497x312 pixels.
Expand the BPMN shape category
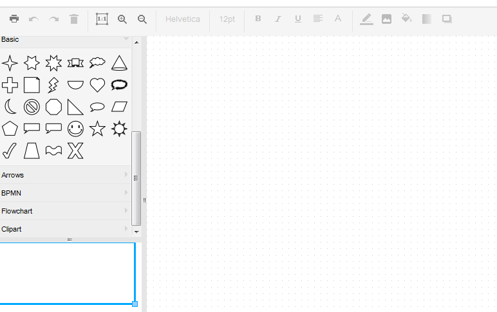[x=65, y=193]
